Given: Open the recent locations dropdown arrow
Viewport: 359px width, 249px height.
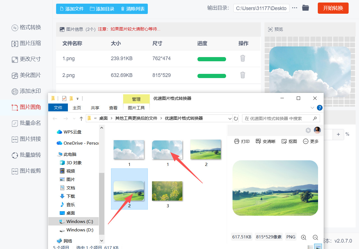Looking at the screenshot, I should [x=74, y=119].
